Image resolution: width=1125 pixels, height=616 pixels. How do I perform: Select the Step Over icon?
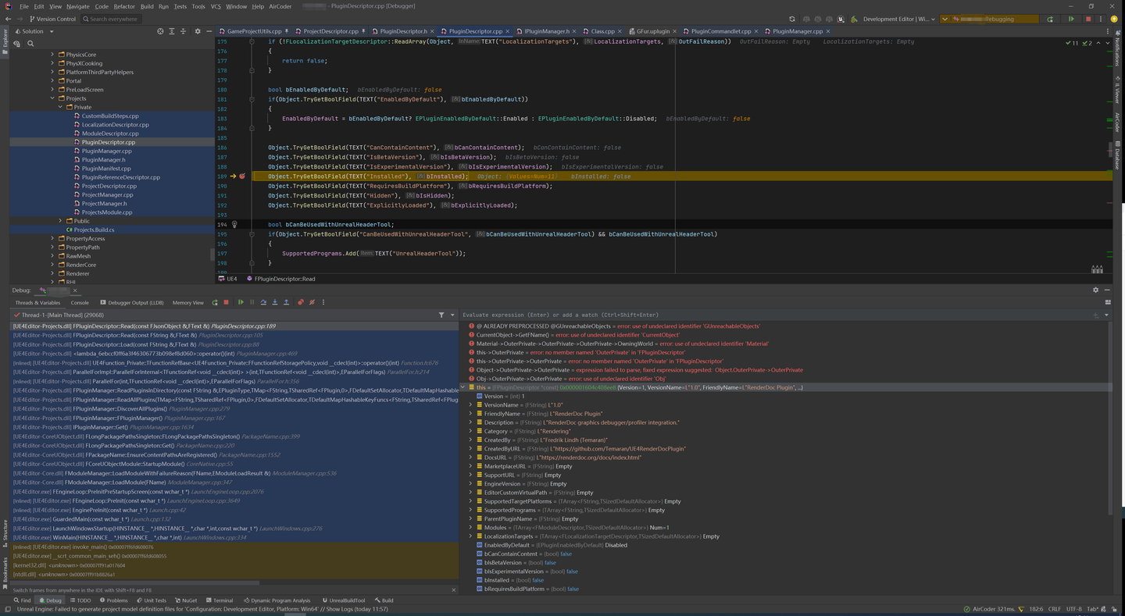(x=264, y=302)
